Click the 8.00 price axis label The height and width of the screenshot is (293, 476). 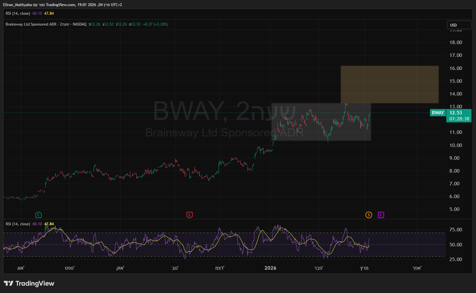tap(455, 171)
